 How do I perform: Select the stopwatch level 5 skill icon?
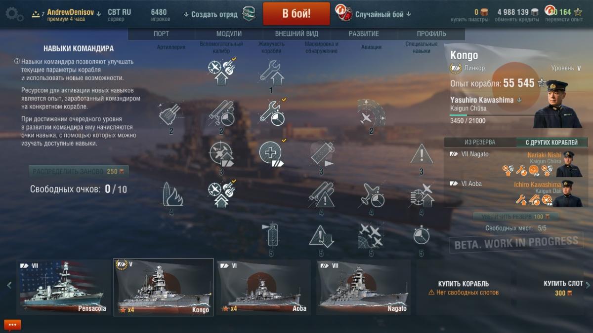click(422, 235)
